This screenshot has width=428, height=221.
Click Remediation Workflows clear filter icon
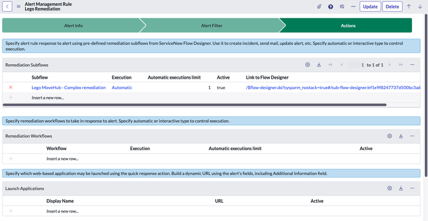click(401, 136)
